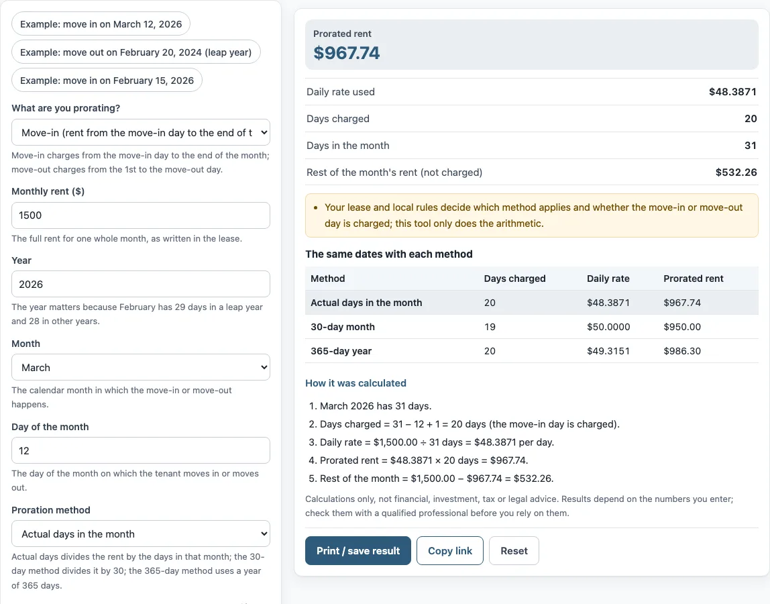Open the Month dropdown showing March
The image size is (770, 604).
[x=141, y=367]
